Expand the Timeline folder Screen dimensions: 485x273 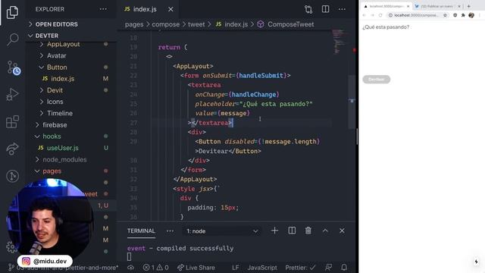tap(60, 113)
